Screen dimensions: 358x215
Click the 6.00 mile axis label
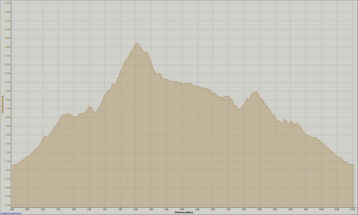pyautogui.click(x=197, y=209)
